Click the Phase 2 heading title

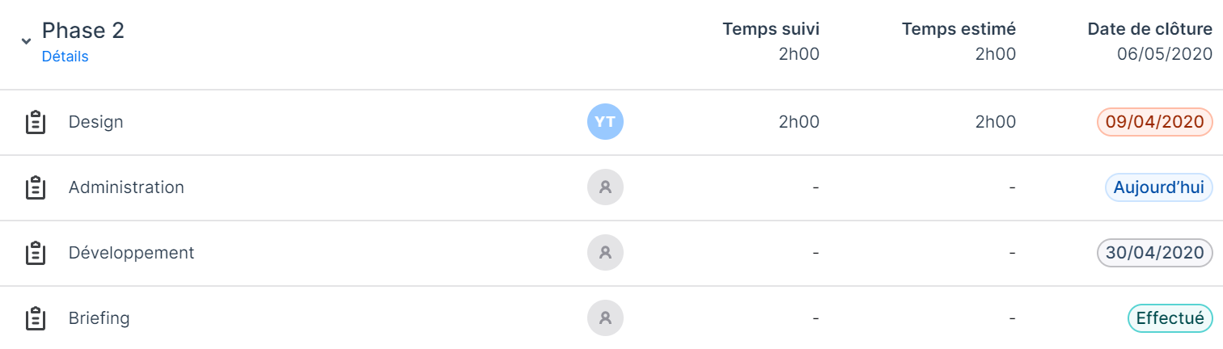83,31
